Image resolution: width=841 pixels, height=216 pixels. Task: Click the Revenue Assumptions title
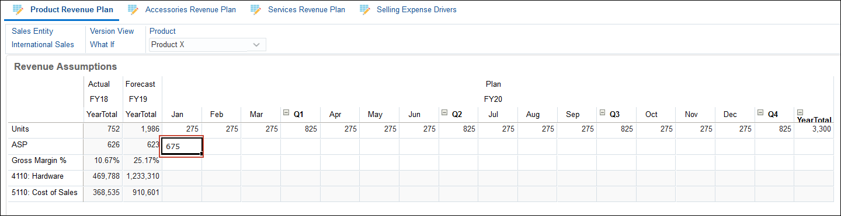[x=65, y=66]
